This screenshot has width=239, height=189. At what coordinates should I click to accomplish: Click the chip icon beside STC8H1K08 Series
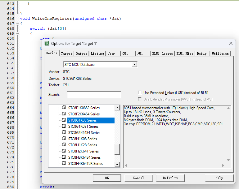pos(64,139)
